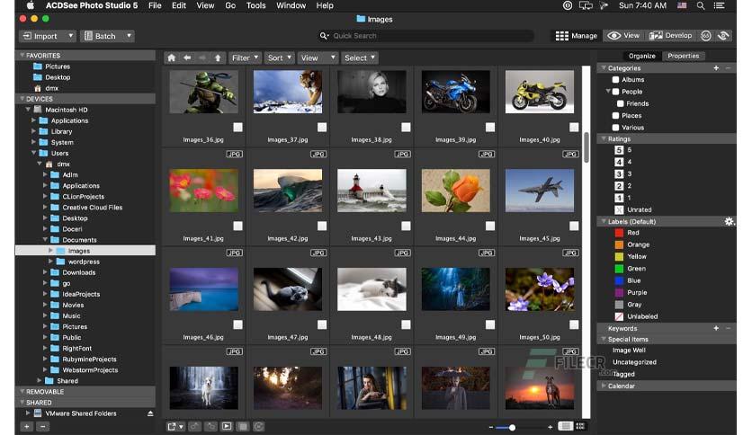Expand the Calendar section
Screen dimensions: 752x435
click(x=604, y=386)
